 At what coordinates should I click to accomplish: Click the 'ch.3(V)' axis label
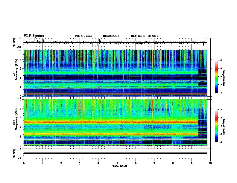[x=14, y=153]
